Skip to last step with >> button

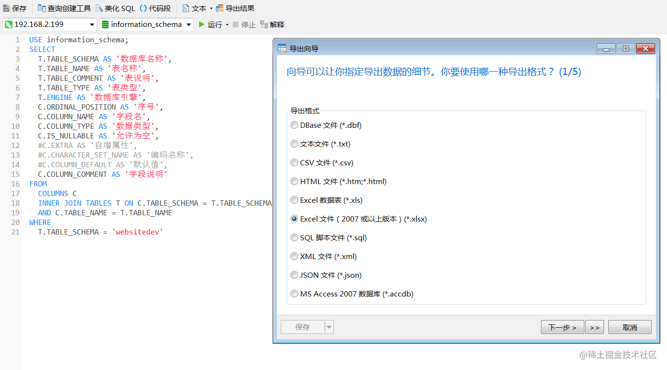tap(595, 327)
